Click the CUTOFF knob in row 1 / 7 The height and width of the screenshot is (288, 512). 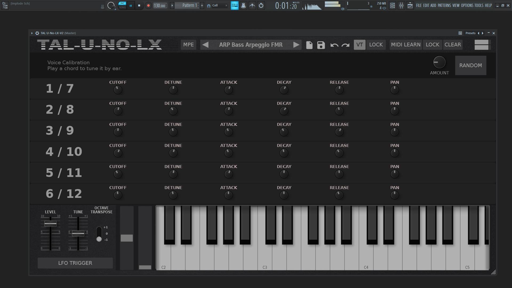[118, 90]
